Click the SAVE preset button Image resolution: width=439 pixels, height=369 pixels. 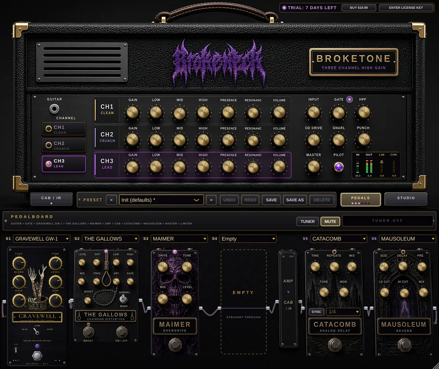(x=271, y=200)
